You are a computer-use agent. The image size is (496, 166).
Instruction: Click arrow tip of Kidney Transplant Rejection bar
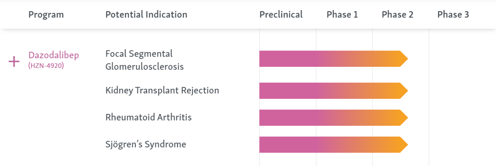point(404,91)
